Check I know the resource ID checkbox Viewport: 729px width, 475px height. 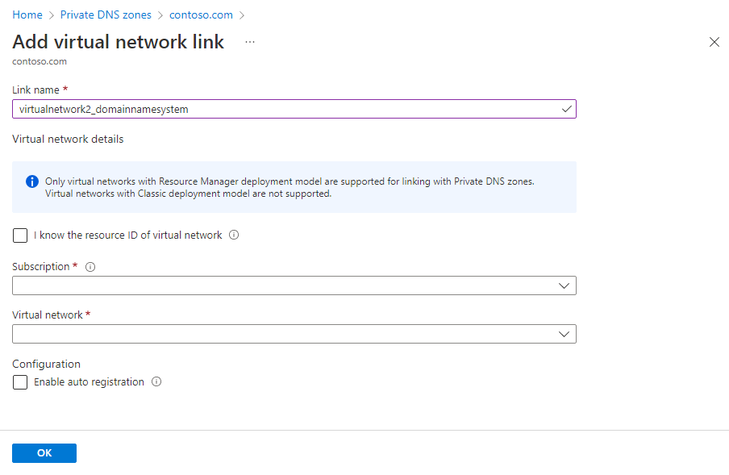pyautogui.click(x=20, y=235)
